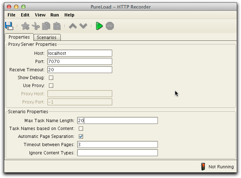The image size is (241, 178).
Task: Click the Port field showing 7070
Action: pyautogui.click(x=80, y=62)
